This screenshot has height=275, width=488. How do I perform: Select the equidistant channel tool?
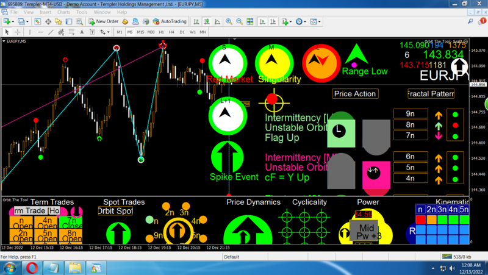point(61,32)
